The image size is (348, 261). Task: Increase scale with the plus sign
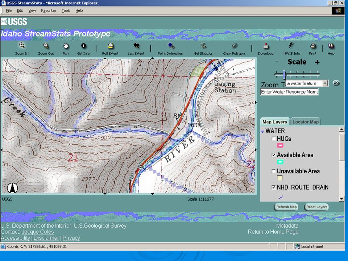[317, 62]
